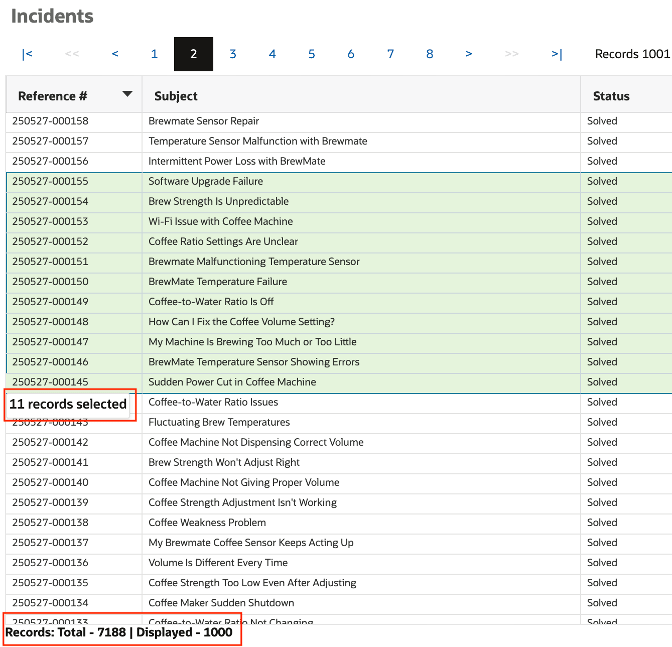
Task: Open page 4 in the pagination bar
Action: point(272,54)
